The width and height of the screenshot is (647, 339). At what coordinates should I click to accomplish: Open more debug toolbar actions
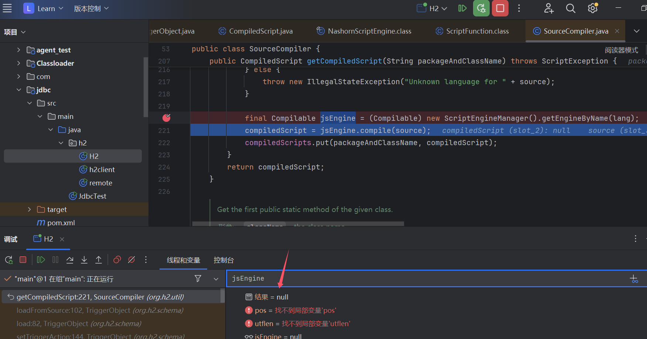(x=146, y=260)
